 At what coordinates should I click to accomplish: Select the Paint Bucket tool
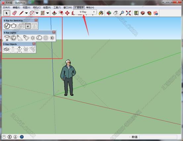coord(101,13)
